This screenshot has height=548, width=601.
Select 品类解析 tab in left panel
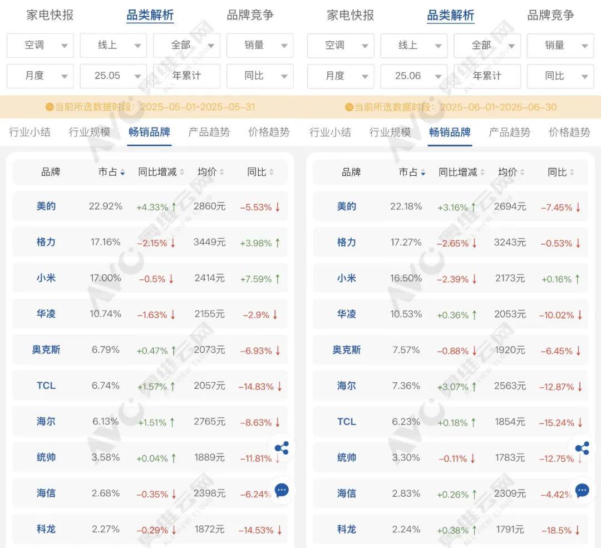pyautogui.click(x=150, y=15)
